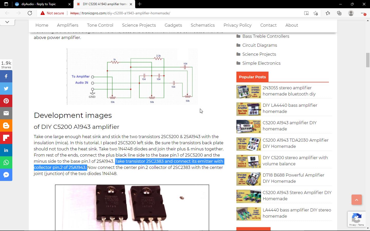This screenshot has height=231, width=370.
Task: Open the immersive reader icon
Action: (x=306, y=13)
